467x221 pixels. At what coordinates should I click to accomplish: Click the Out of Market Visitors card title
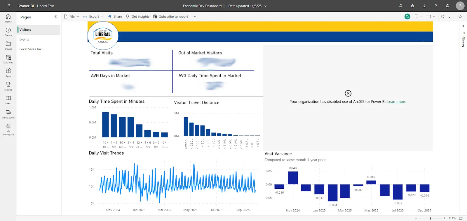pos(200,53)
